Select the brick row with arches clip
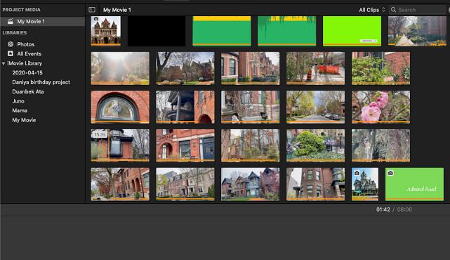 point(120,184)
